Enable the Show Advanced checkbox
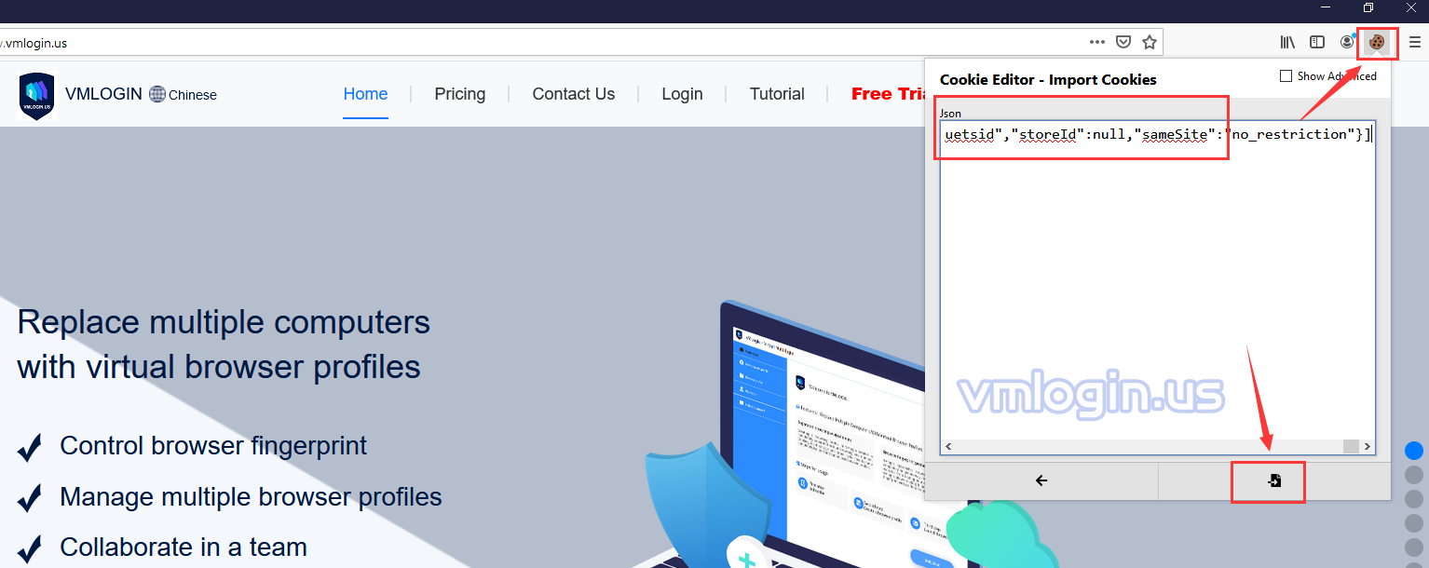The width and height of the screenshot is (1429, 568). point(1286,76)
